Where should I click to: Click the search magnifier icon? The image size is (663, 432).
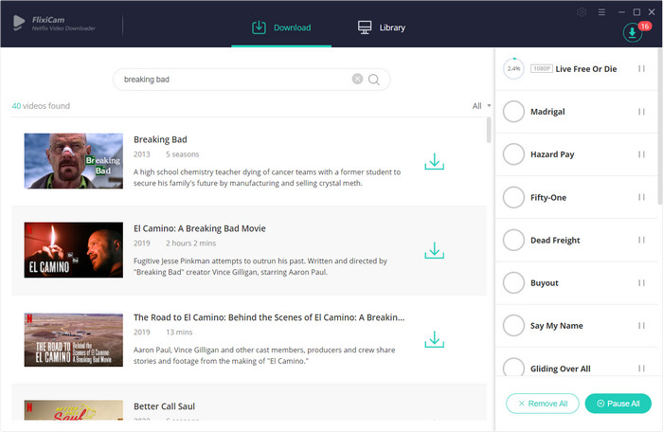(374, 80)
